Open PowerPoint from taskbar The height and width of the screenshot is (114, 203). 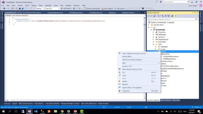(x=75, y=111)
